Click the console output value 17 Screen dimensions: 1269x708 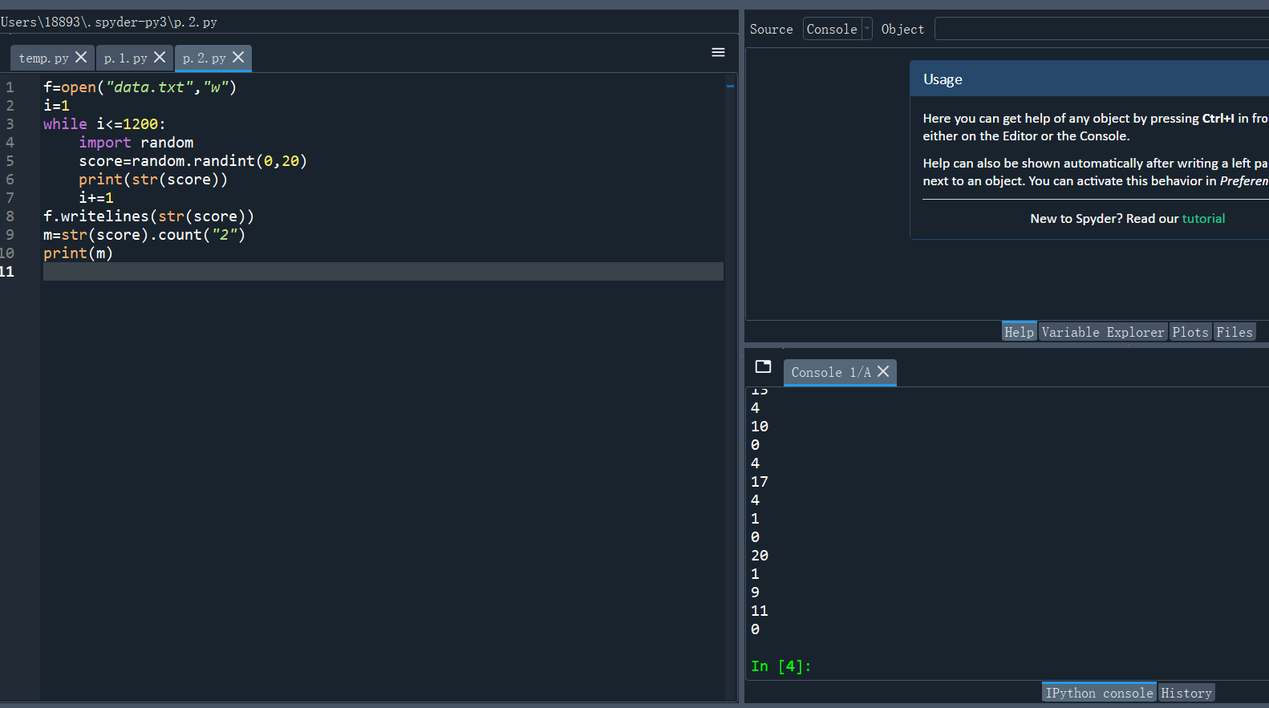[x=760, y=482]
